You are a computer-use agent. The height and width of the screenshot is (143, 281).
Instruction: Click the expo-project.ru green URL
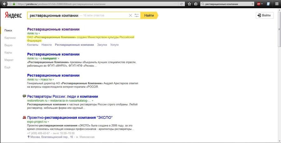[x=37, y=122]
